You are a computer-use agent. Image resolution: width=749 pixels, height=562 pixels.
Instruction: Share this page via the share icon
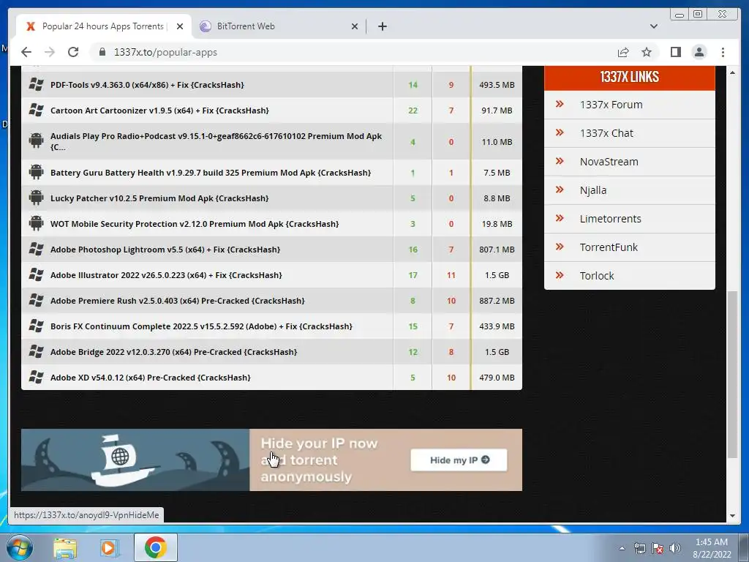tap(623, 52)
